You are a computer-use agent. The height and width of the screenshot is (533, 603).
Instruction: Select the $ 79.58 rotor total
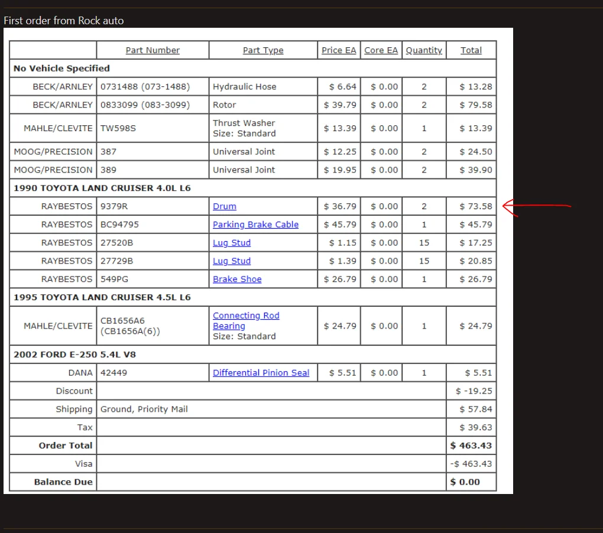click(476, 105)
